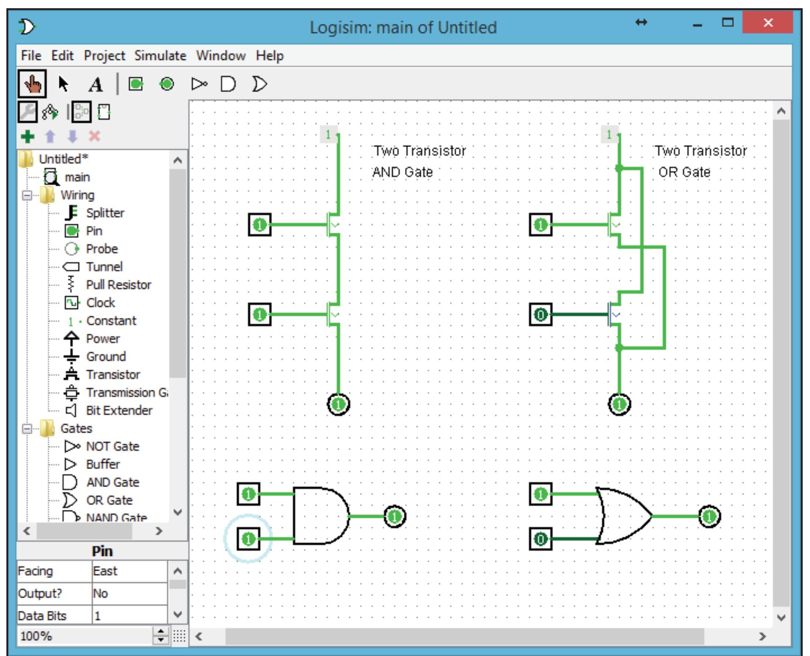Collapse the Wiring folder in the tree

point(26,195)
